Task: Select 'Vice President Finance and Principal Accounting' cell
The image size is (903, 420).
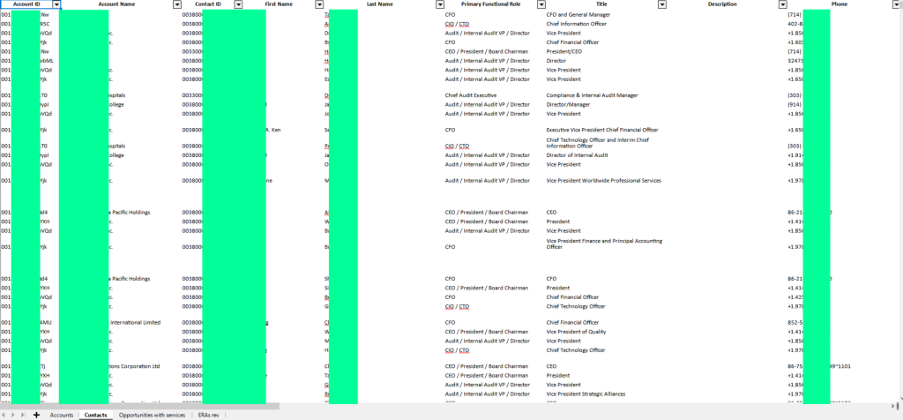Action: [604, 244]
